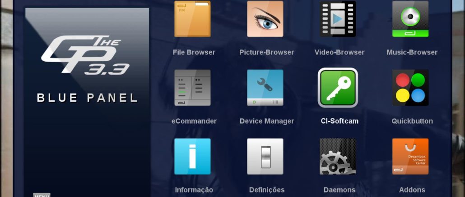Click the Informação label
Viewport: 465px width, 197px height.
pyautogui.click(x=194, y=190)
